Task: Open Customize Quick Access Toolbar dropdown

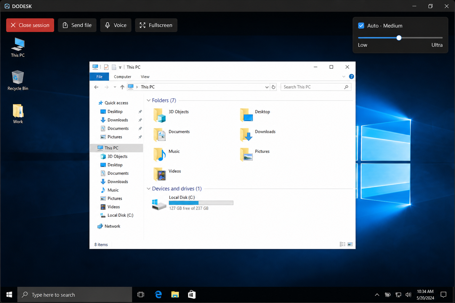Action: (120, 67)
